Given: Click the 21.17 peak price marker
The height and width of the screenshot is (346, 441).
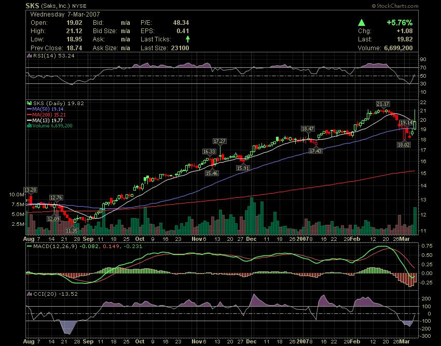Looking at the screenshot, I should click(x=382, y=104).
